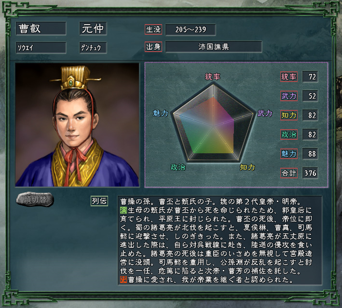Click the character portrait image

(77, 125)
